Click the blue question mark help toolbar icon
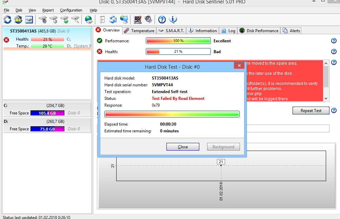The height and width of the screenshot is (219, 340). tap(162, 20)
